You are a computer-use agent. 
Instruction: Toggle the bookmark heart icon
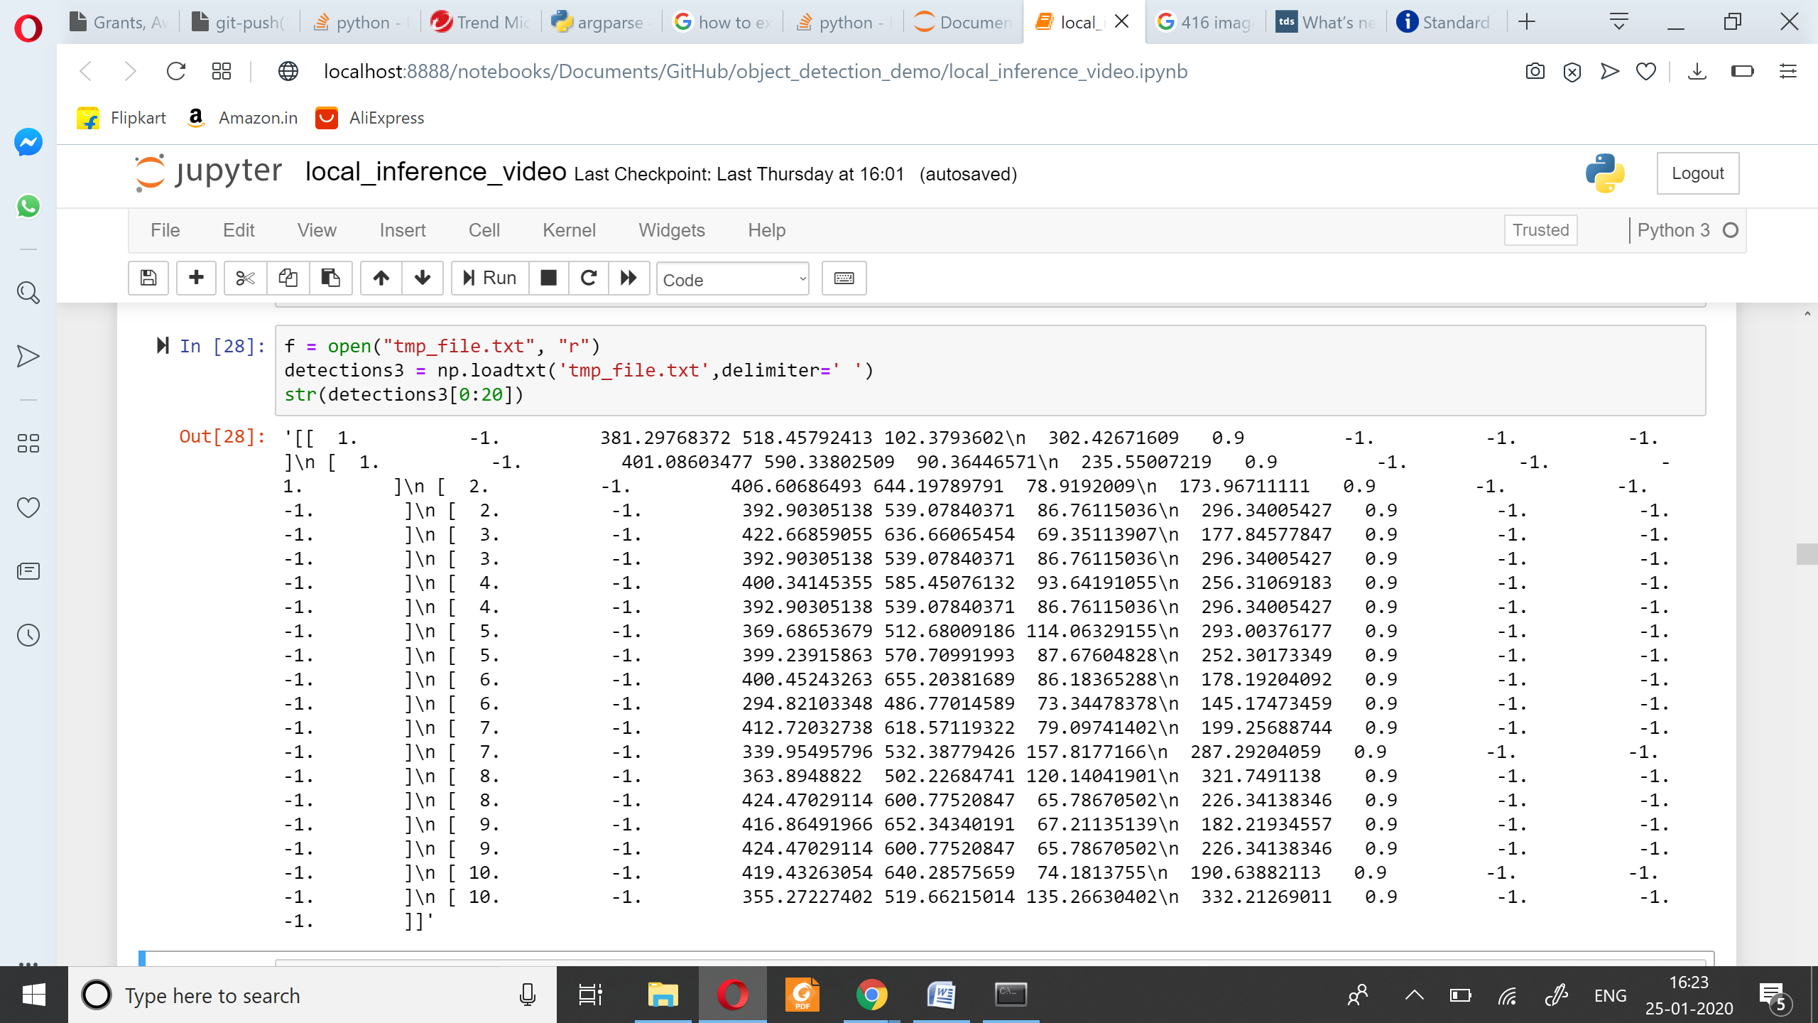(x=1645, y=71)
